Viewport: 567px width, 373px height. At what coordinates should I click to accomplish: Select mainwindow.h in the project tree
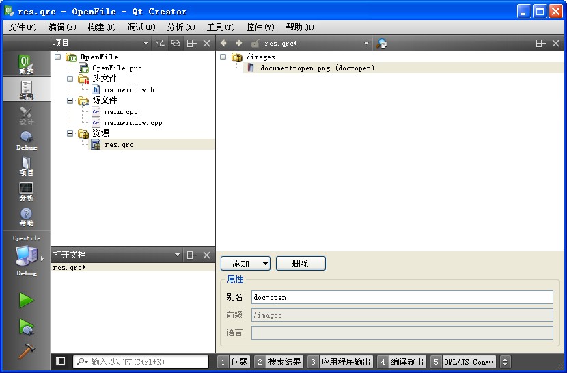(x=130, y=89)
